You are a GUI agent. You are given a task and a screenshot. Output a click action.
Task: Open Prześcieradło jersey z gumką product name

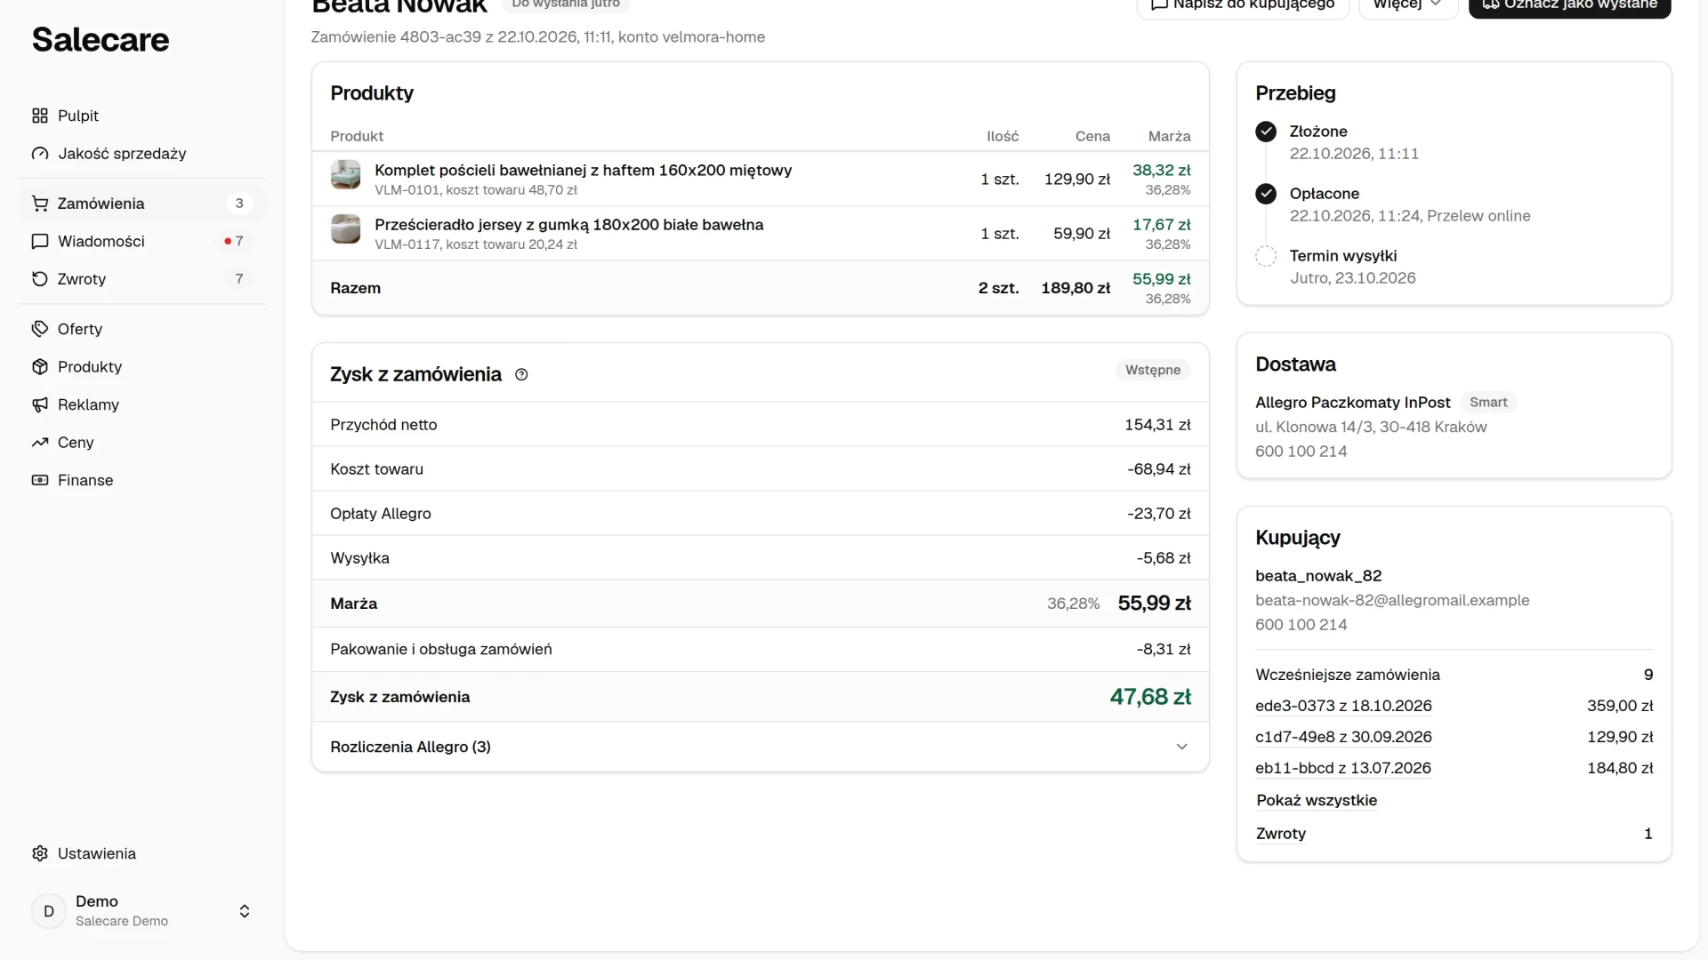click(568, 225)
